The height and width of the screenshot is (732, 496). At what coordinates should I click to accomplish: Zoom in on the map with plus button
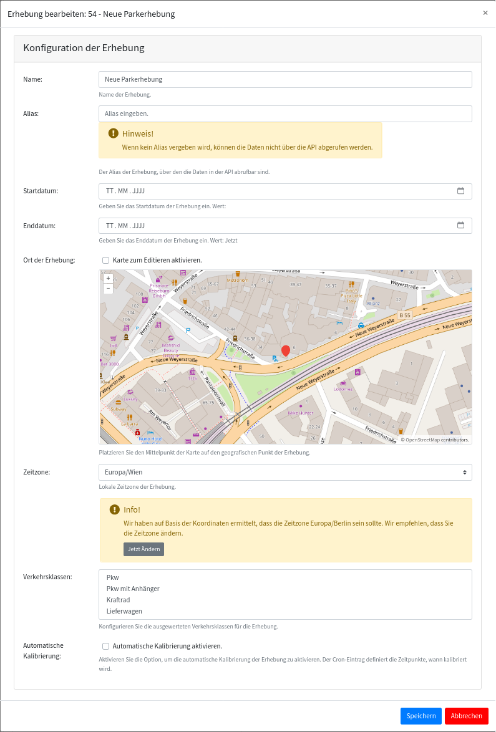[x=109, y=278]
